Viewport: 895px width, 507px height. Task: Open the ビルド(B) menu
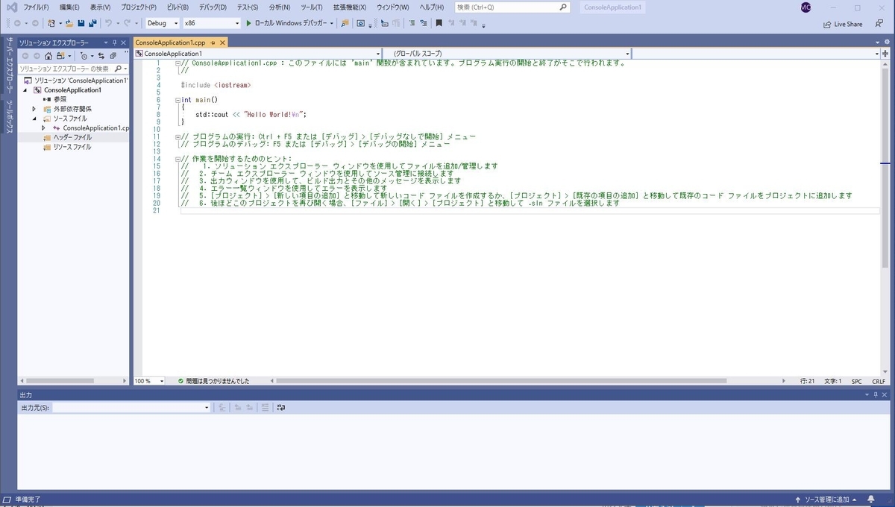pyautogui.click(x=177, y=7)
